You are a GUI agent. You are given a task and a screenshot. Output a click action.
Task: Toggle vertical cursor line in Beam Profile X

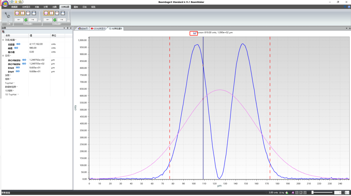click(22, 13)
